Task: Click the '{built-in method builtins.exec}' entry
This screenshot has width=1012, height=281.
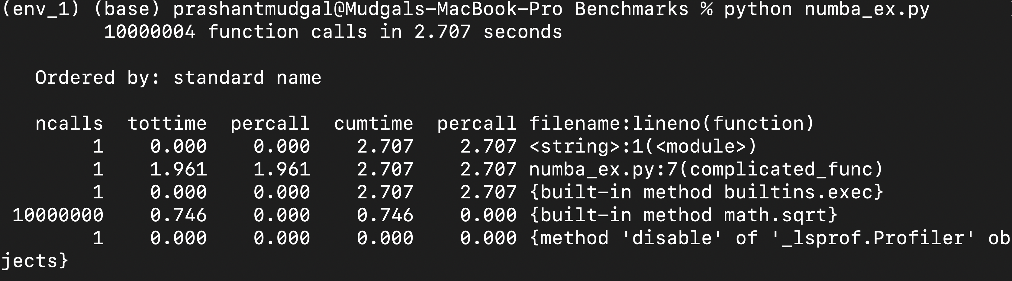Action: 706,192
